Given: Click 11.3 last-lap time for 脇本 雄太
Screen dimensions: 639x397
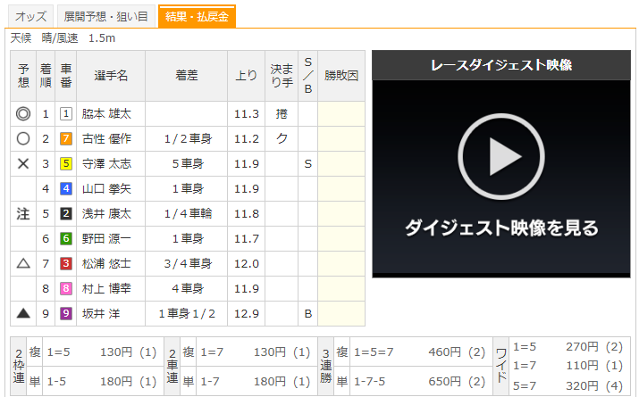Looking at the screenshot, I should click(247, 113).
